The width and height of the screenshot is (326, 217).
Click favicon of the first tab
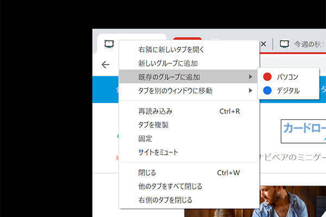pos(109,44)
